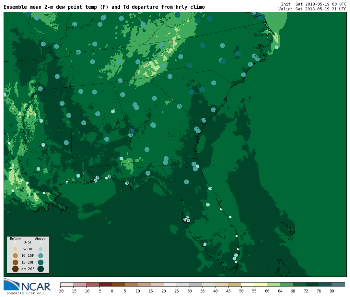Select the Below 15-20F brown legend dot
Screen dimensions: 350x297
(16, 262)
